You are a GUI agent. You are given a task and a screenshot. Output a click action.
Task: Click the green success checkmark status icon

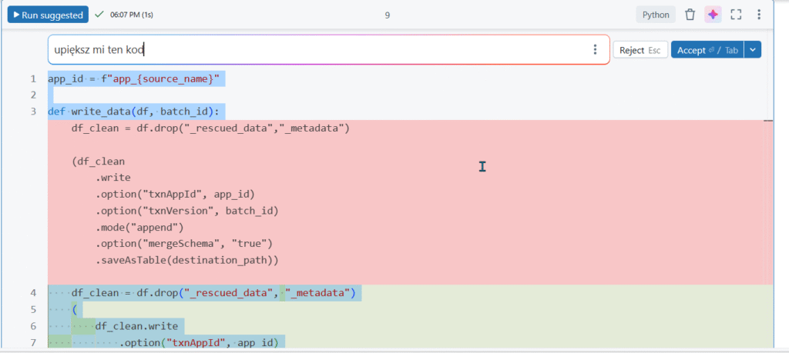[99, 15]
